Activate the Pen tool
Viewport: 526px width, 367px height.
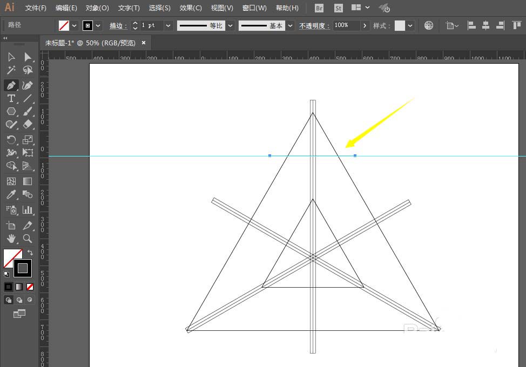click(11, 85)
